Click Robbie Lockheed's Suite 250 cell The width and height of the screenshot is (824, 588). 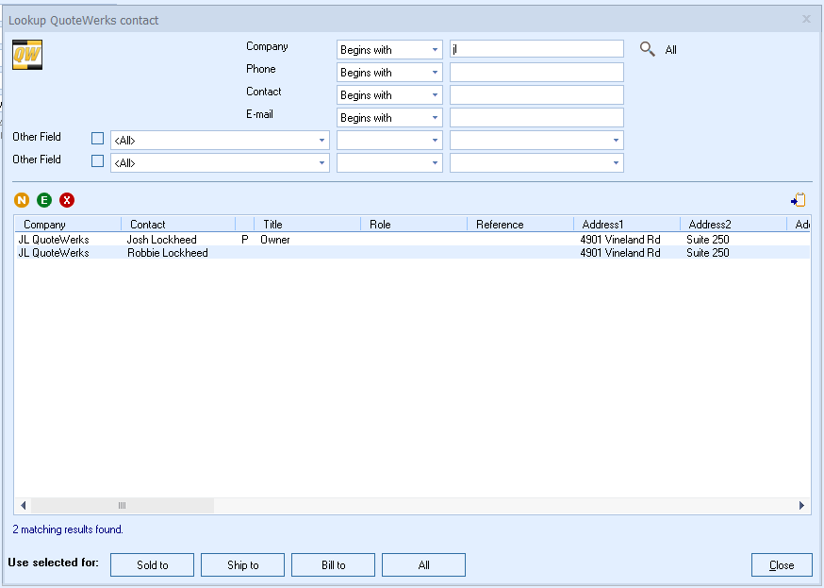tap(707, 252)
